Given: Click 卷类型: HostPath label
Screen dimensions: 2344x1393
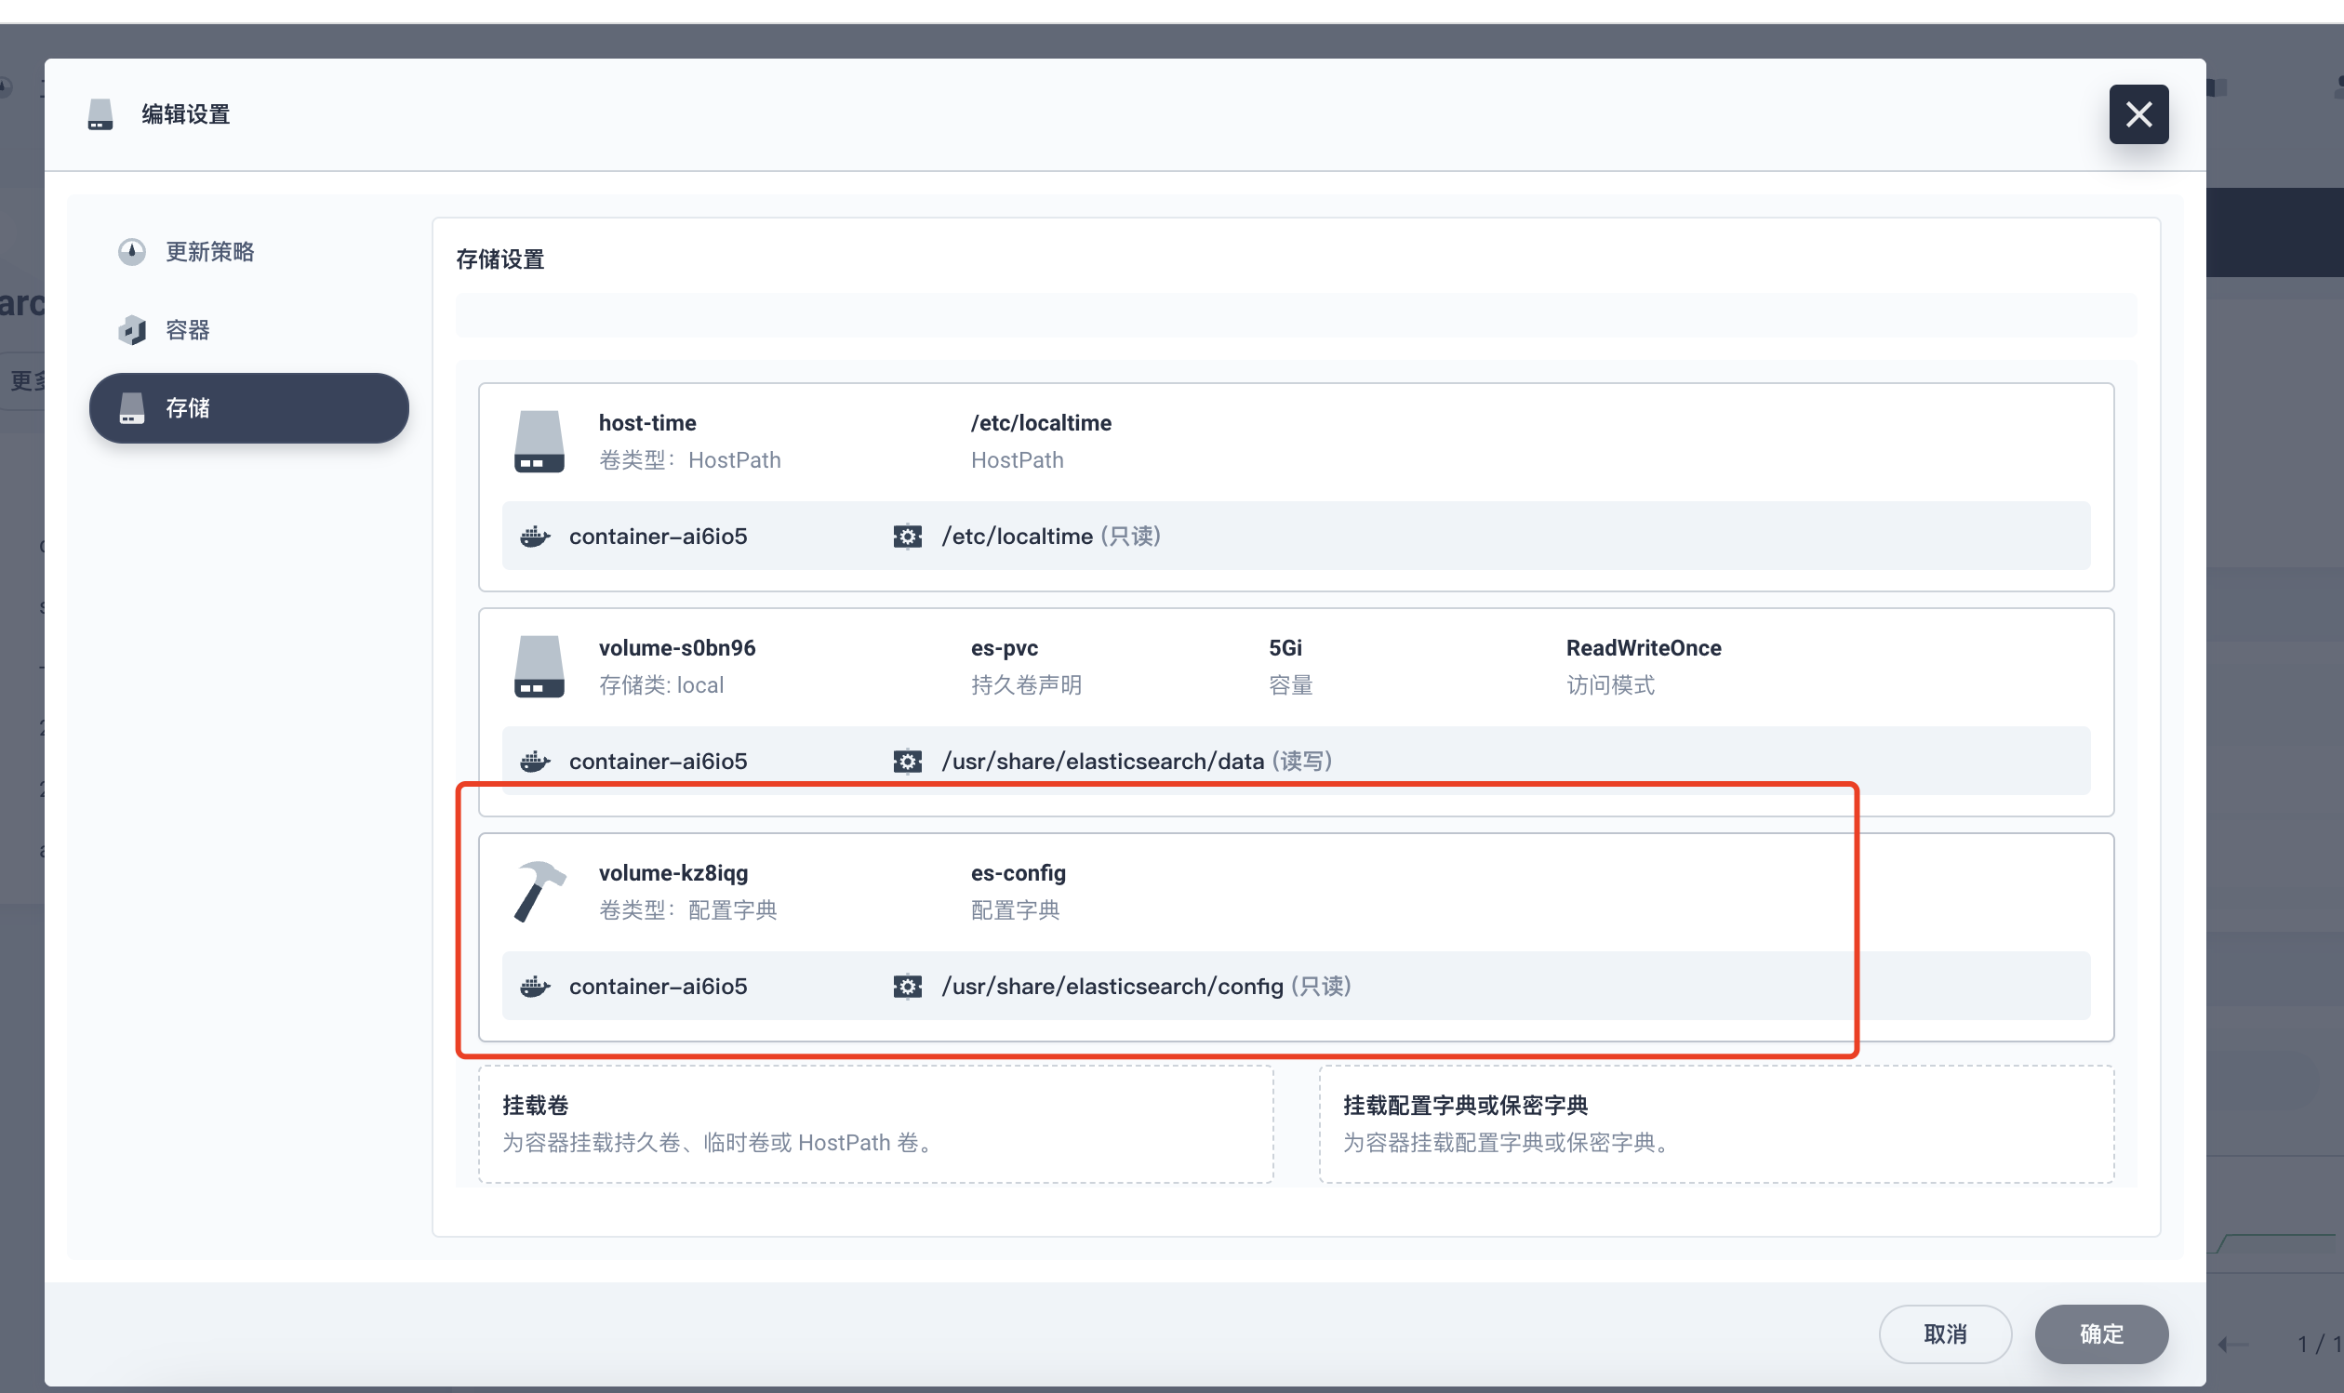Looking at the screenshot, I should pyautogui.click(x=690, y=460).
